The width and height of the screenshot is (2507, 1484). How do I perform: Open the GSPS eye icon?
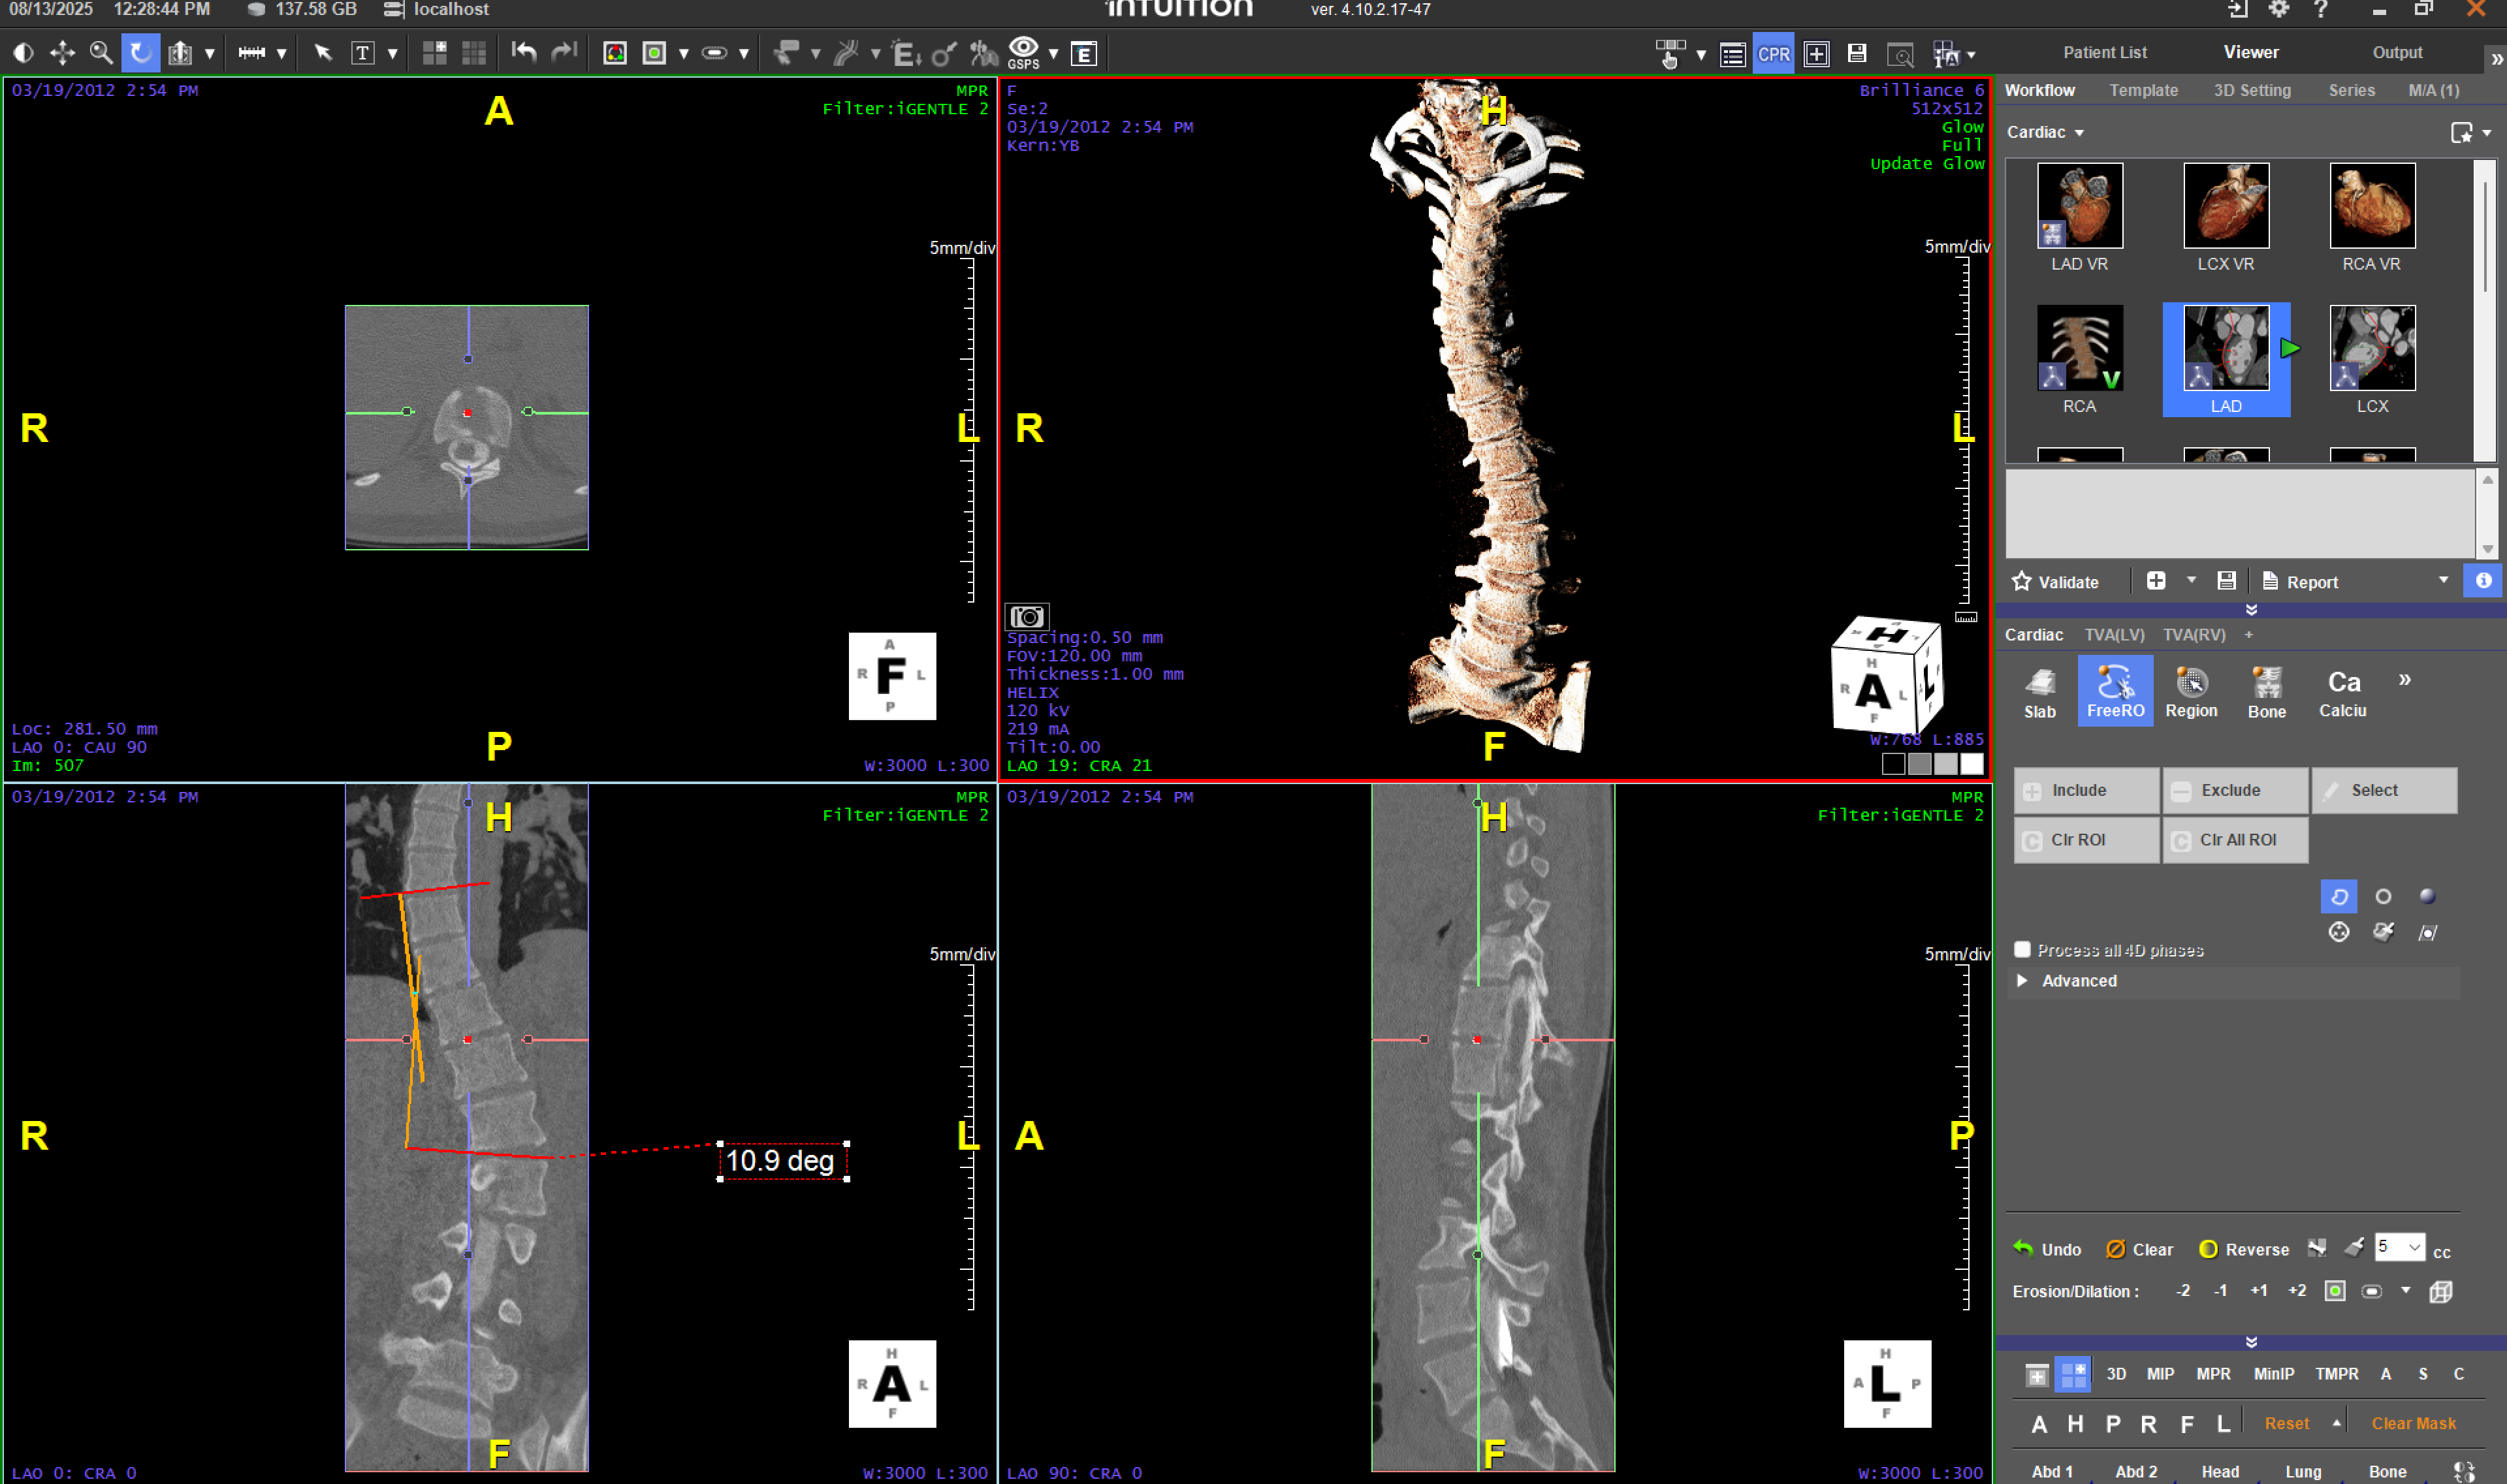(1024, 47)
